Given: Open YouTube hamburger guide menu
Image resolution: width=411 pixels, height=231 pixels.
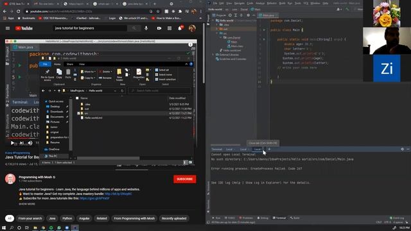Looking at the screenshot, I should (x=8, y=28).
